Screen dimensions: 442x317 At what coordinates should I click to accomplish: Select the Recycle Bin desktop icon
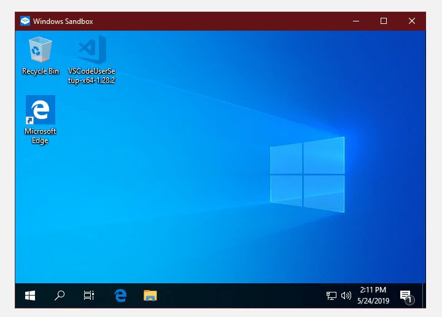pos(41,56)
